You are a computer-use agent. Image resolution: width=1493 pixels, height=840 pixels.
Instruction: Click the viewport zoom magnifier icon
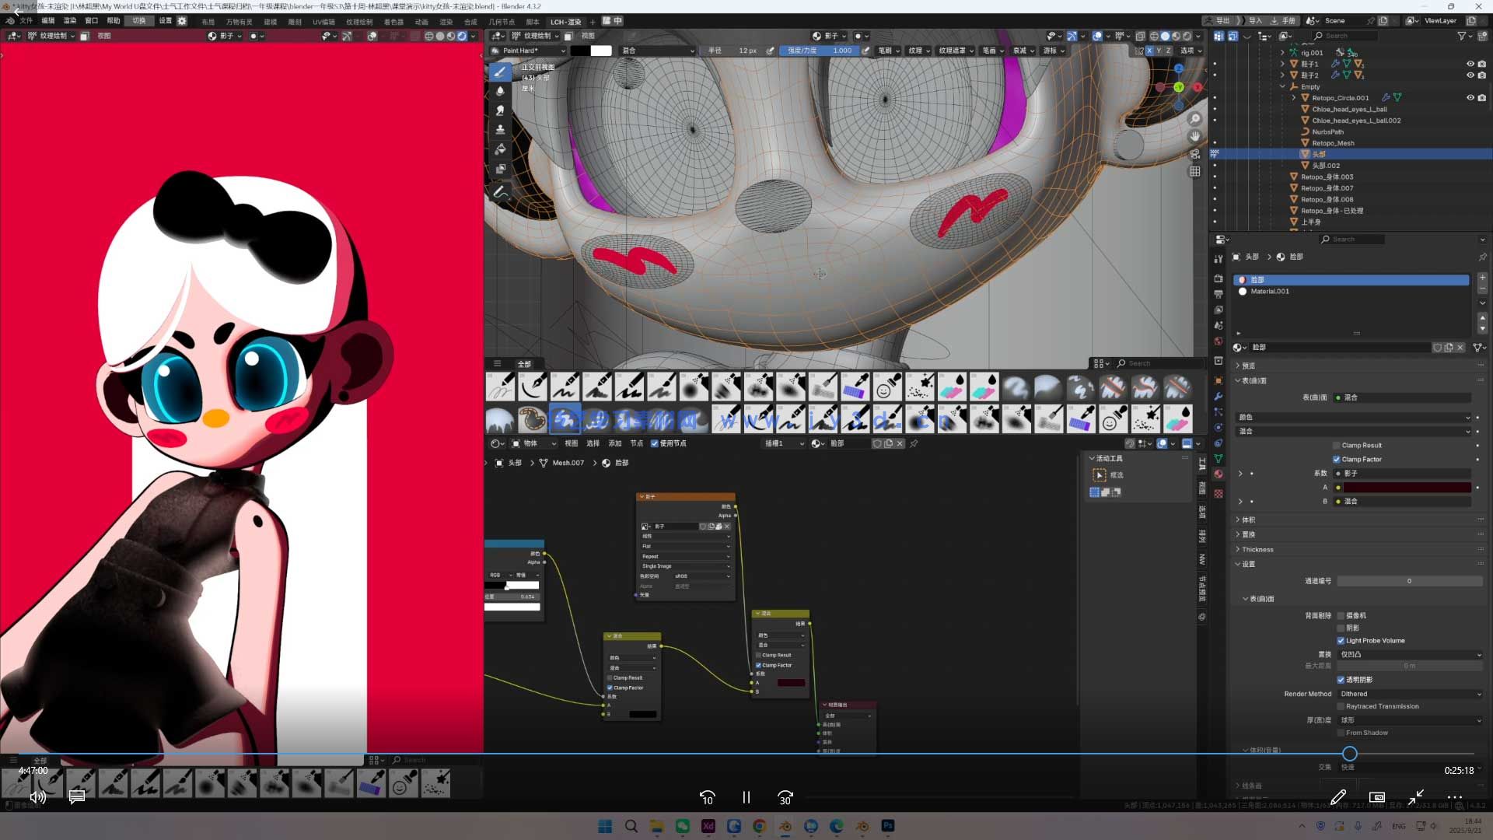pyautogui.click(x=1195, y=118)
